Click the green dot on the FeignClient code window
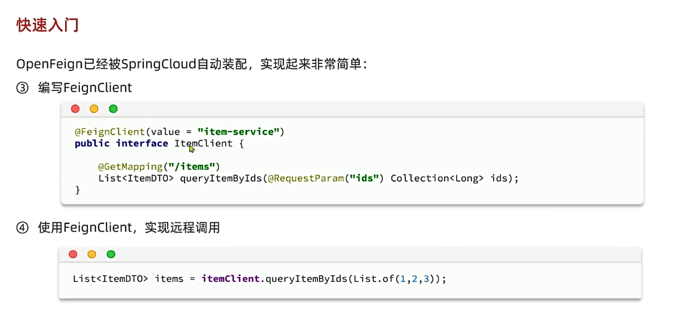Image resolution: width=683 pixels, height=326 pixels. [113, 109]
